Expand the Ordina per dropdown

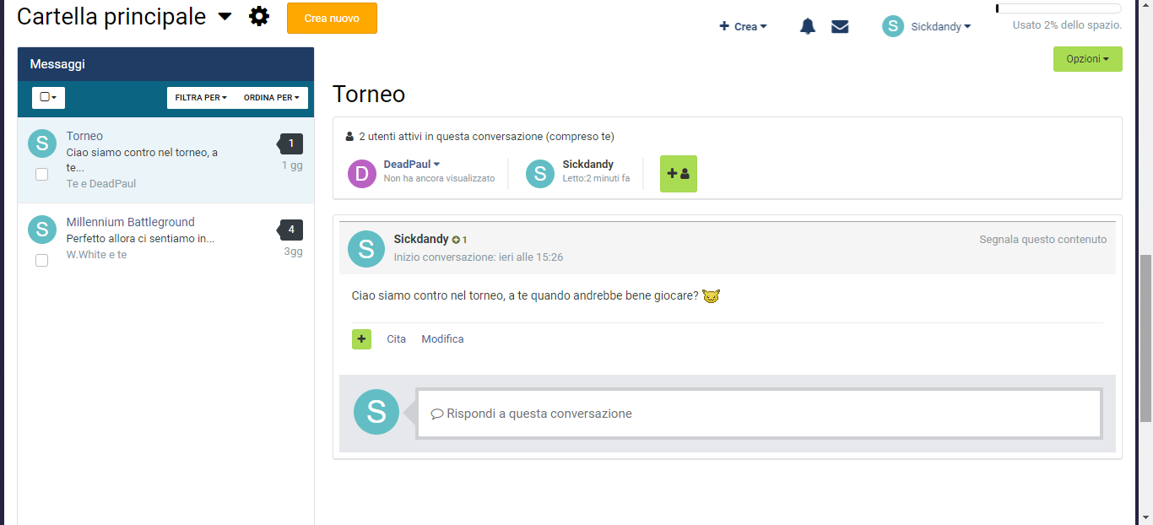click(271, 98)
